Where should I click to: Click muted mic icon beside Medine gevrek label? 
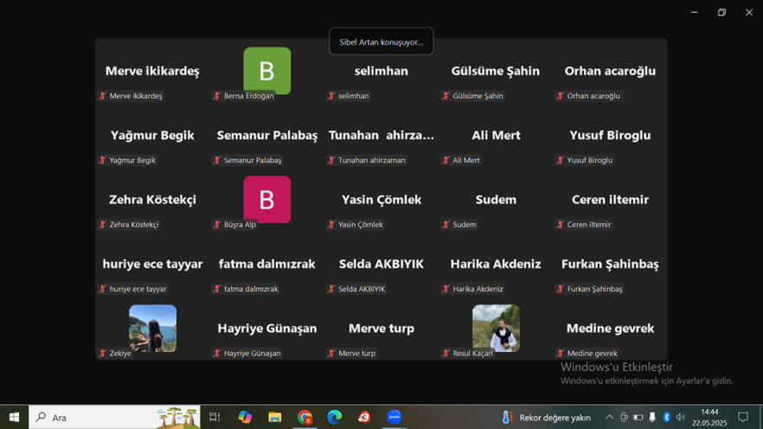pyautogui.click(x=560, y=353)
